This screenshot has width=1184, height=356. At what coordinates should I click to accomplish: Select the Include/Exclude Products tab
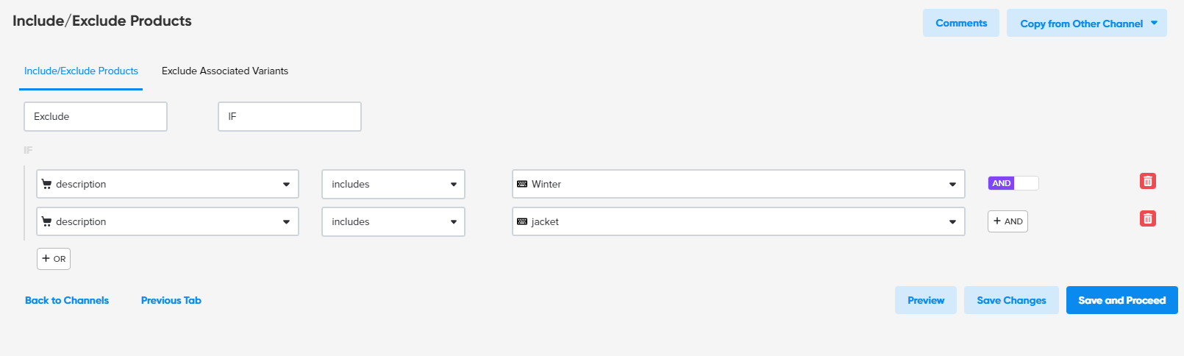[x=81, y=71]
